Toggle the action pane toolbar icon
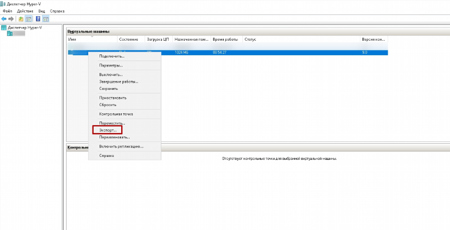The width and height of the screenshot is (450, 230). (x=46, y=19)
